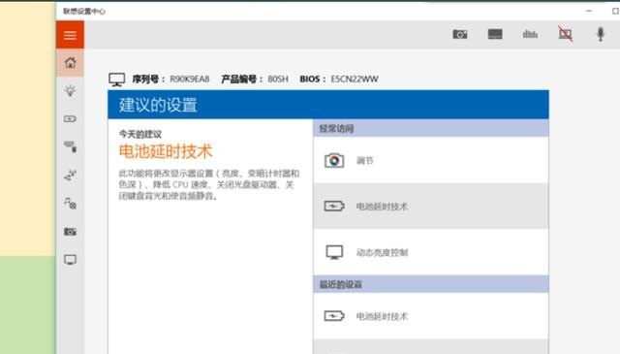Open the network settings sidebar icon

71,175
